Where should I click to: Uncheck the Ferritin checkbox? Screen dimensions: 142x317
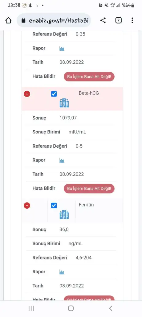pyautogui.click(x=54, y=206)
